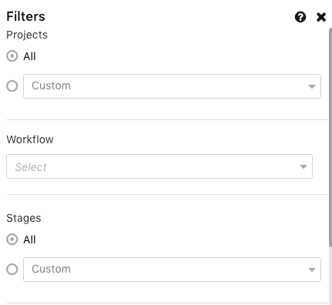Viewport: 332px width, 305px height.
Task: Click the arrow icon of Stages Custom dropdown
Action: (x=312, y=270)
